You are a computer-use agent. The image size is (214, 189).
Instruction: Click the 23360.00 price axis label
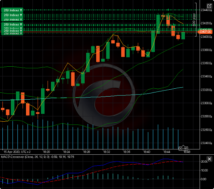(206, 63)
